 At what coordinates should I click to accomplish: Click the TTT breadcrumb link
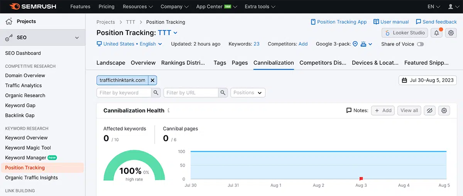click(130, 22)
